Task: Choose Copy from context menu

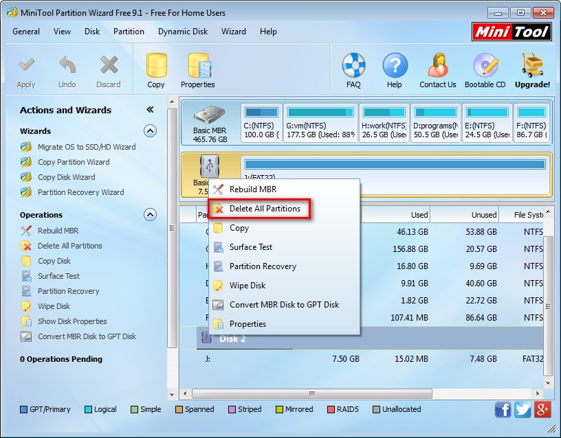Action: point(284,228)
